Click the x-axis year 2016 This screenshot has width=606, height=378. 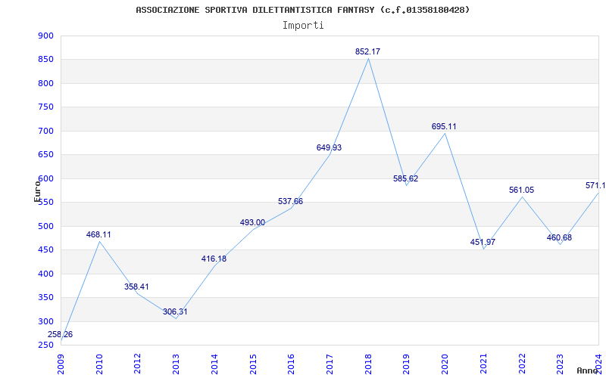291,364
